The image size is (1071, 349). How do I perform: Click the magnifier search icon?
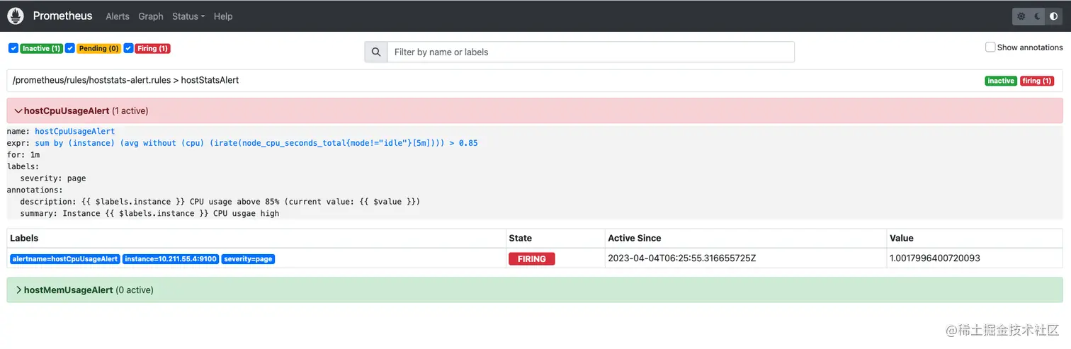click(x=376, y=52)
